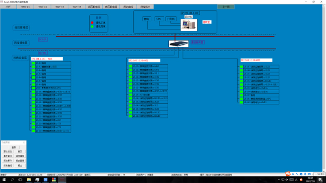Click the network switch device icon
The image size is (326, 183).
178,44
